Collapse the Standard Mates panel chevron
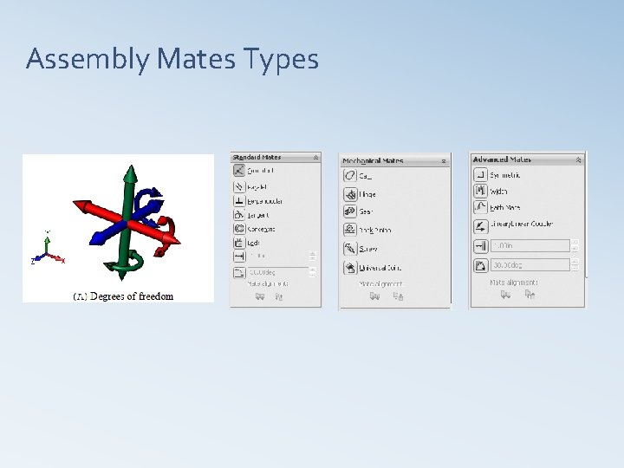Image resolution: width=624 pixels, height=468 pixels. click(x=315, y=158)
